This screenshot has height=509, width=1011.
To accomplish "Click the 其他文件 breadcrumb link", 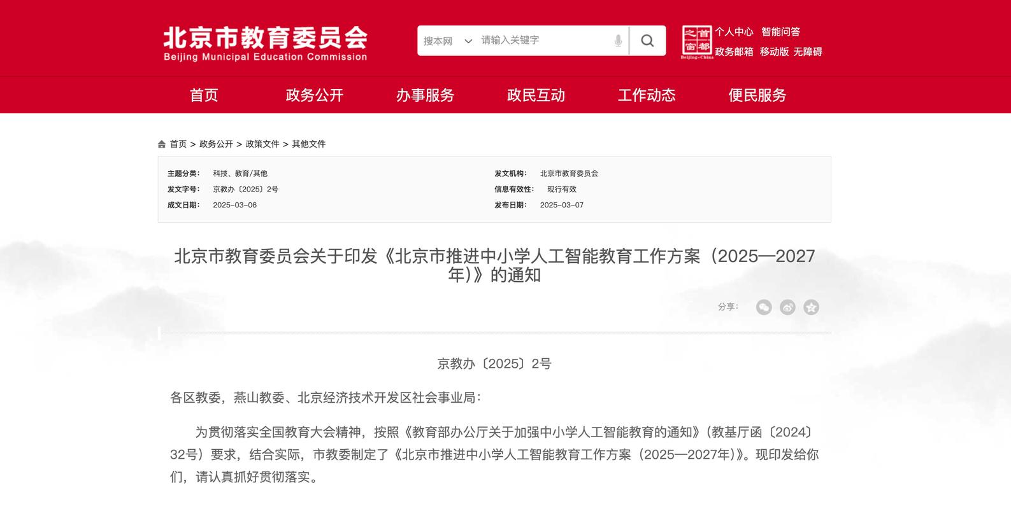I will pos(309,144).
